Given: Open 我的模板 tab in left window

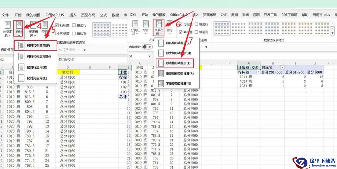Looking at the screenshot, I should tap(33, 15).
